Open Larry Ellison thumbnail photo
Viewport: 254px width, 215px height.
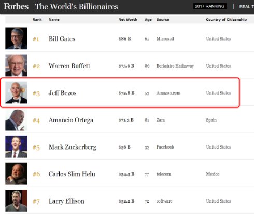pyautogui.click(x=16, y=201)
